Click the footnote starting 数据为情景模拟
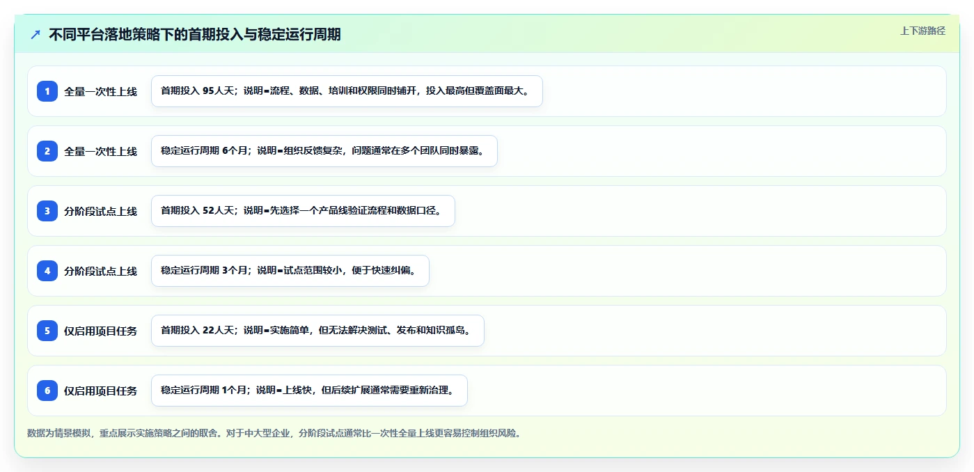Viewport: 974px width, 472px height. click(x=274, y=433)
